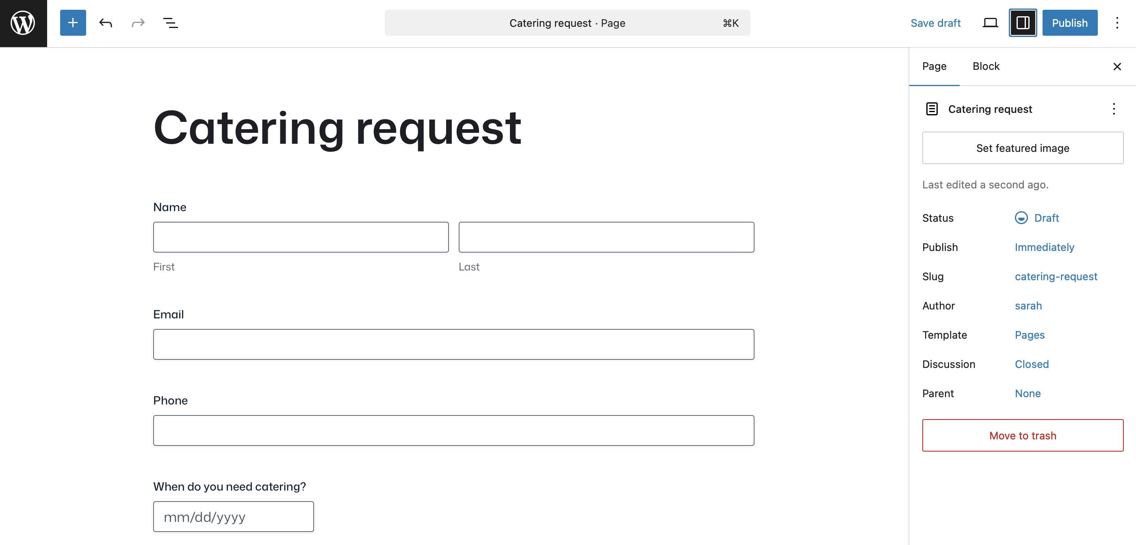Redo the last change
1136x545 pixels.
pyautogui.click(x=138, y=22)
